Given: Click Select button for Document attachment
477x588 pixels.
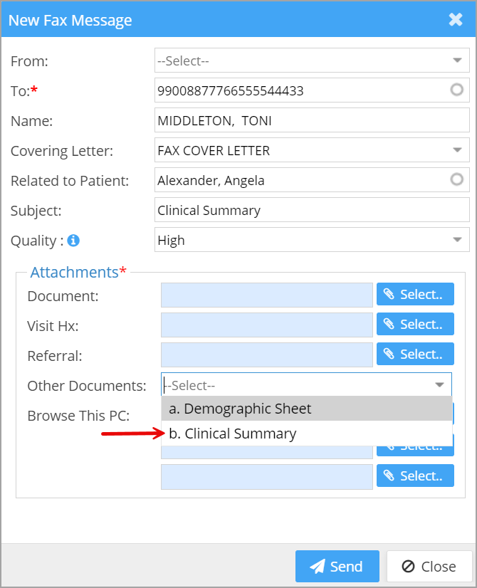Looking at the screenshot, I should pos(415,295).
